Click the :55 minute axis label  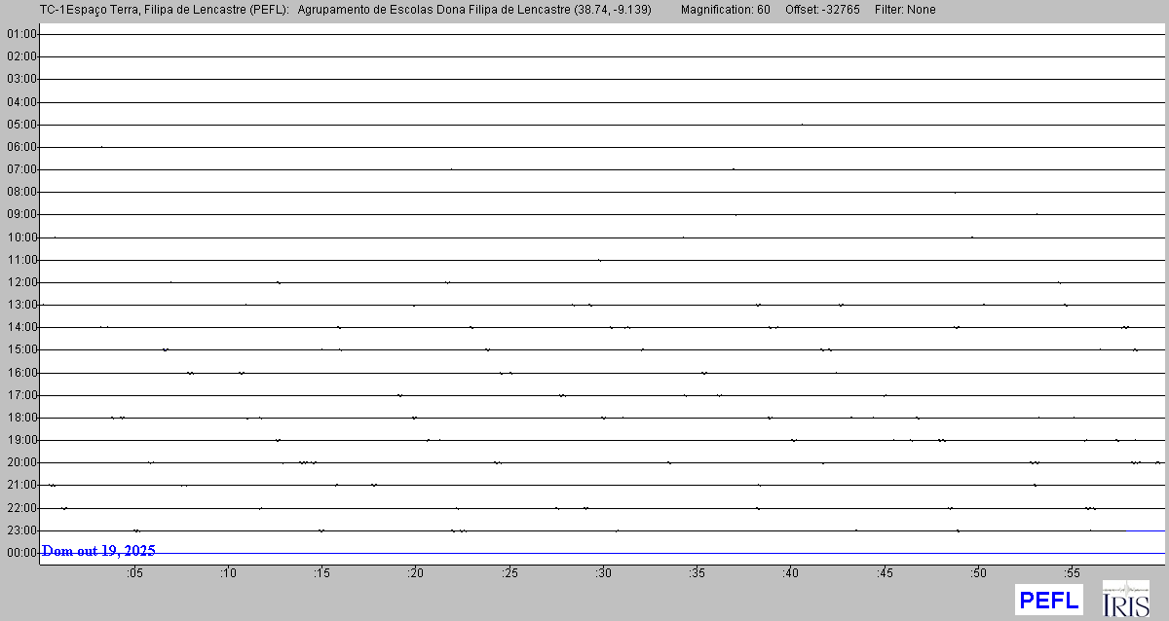[x=1071, y=573]
